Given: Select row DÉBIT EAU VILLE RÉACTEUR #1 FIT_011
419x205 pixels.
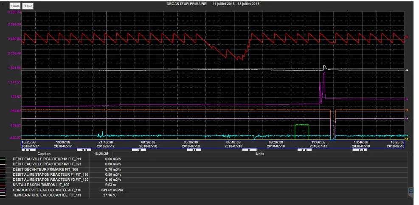Looking at the screenshot, I should point(204,159).
